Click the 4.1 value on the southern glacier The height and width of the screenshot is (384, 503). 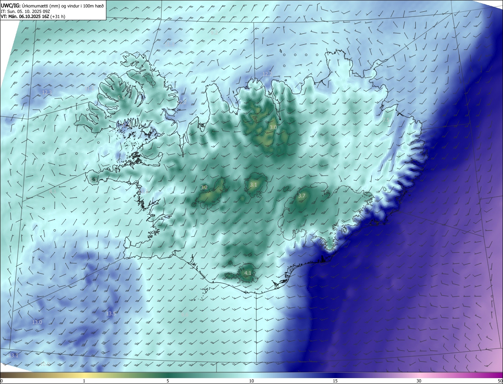coord(248,273)
